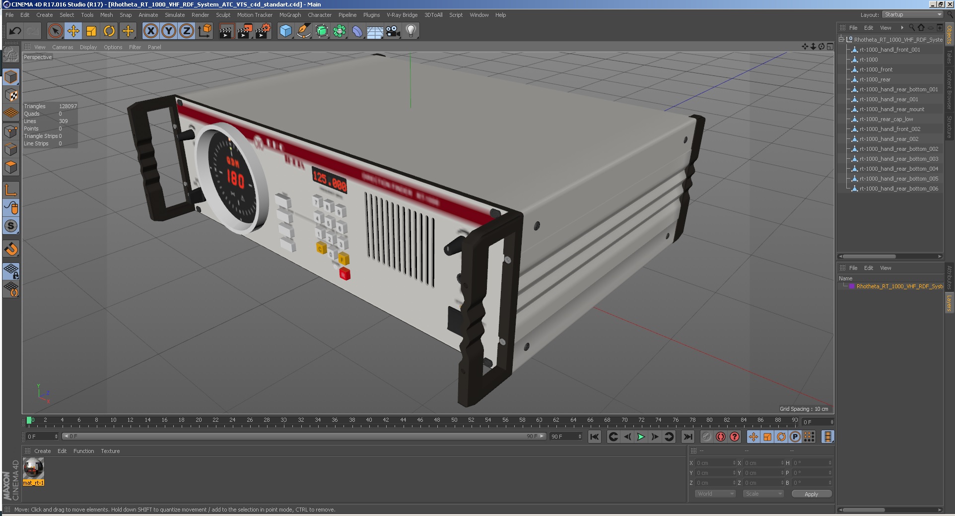Open the Character menu
The image size is (955, 516).
[x=320, y=15]
